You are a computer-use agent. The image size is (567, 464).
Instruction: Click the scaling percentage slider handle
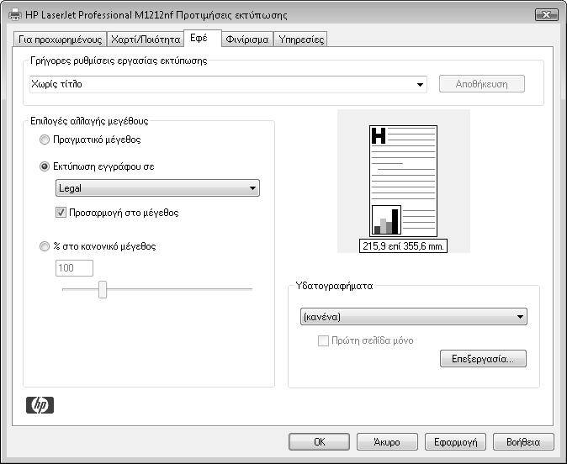(103, 289)
